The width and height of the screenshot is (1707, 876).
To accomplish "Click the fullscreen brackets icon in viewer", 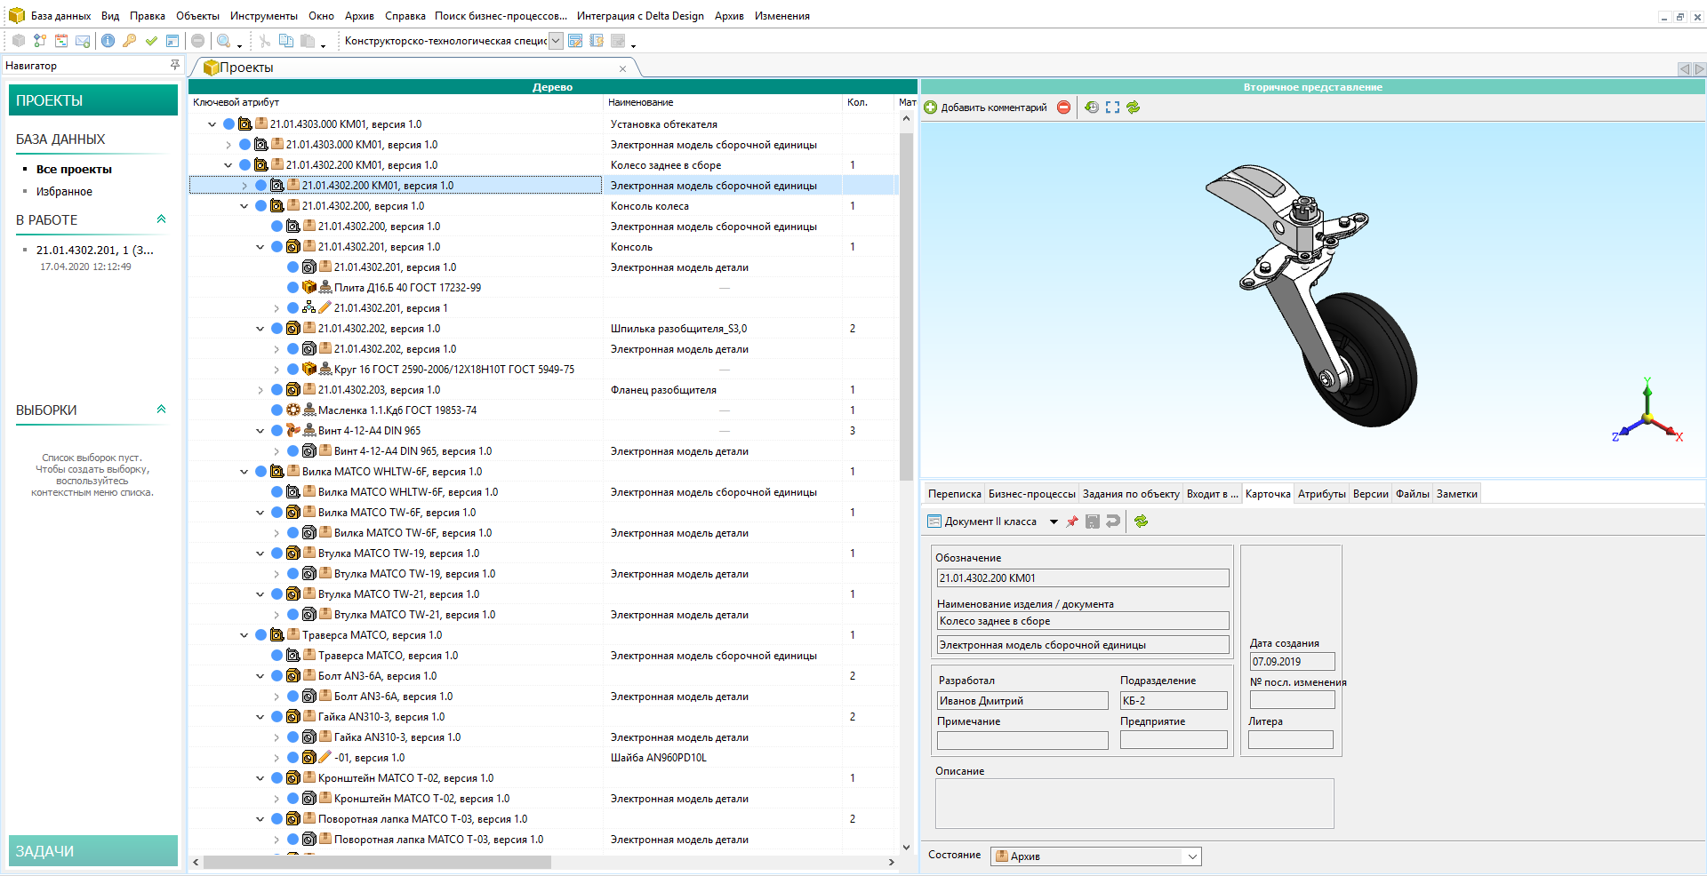I will [x=1112, y=108].
